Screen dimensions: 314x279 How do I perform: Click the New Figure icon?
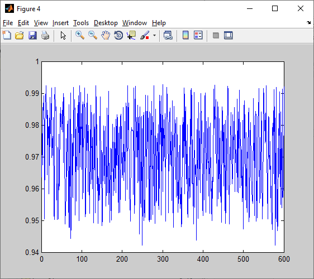(x=7, y=35)
